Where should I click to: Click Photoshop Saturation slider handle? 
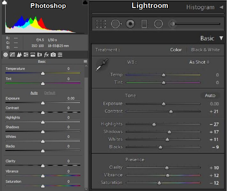(43, 186)
